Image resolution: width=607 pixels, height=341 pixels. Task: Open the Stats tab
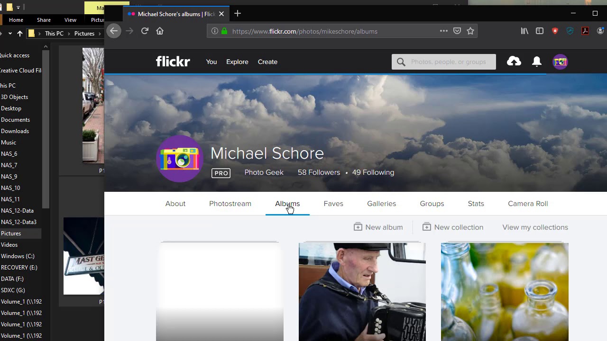pyautogui.click(x=476, y=204)
